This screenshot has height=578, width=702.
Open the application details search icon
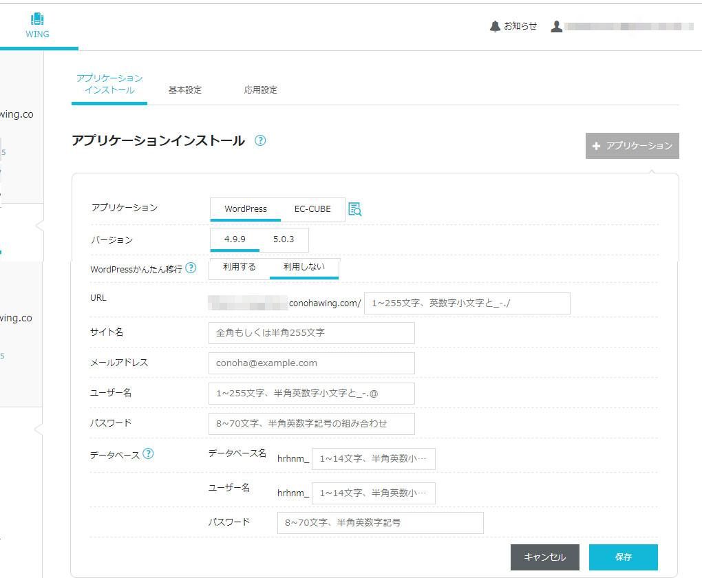(x=355, y=209)
